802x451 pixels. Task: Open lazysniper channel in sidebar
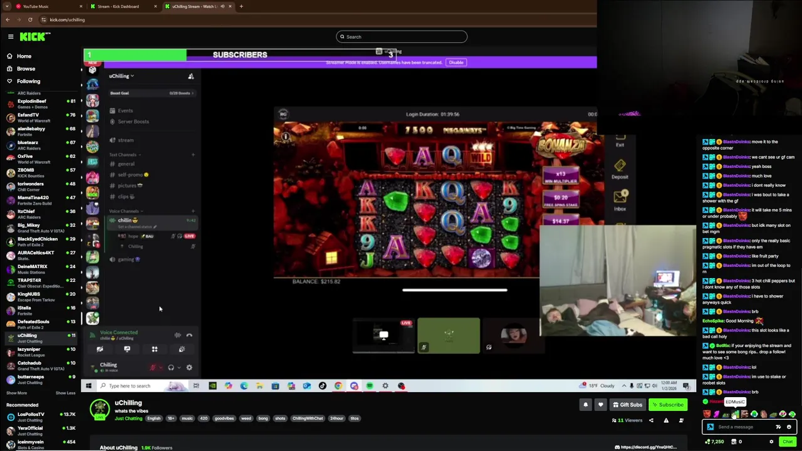pos(41,352)
